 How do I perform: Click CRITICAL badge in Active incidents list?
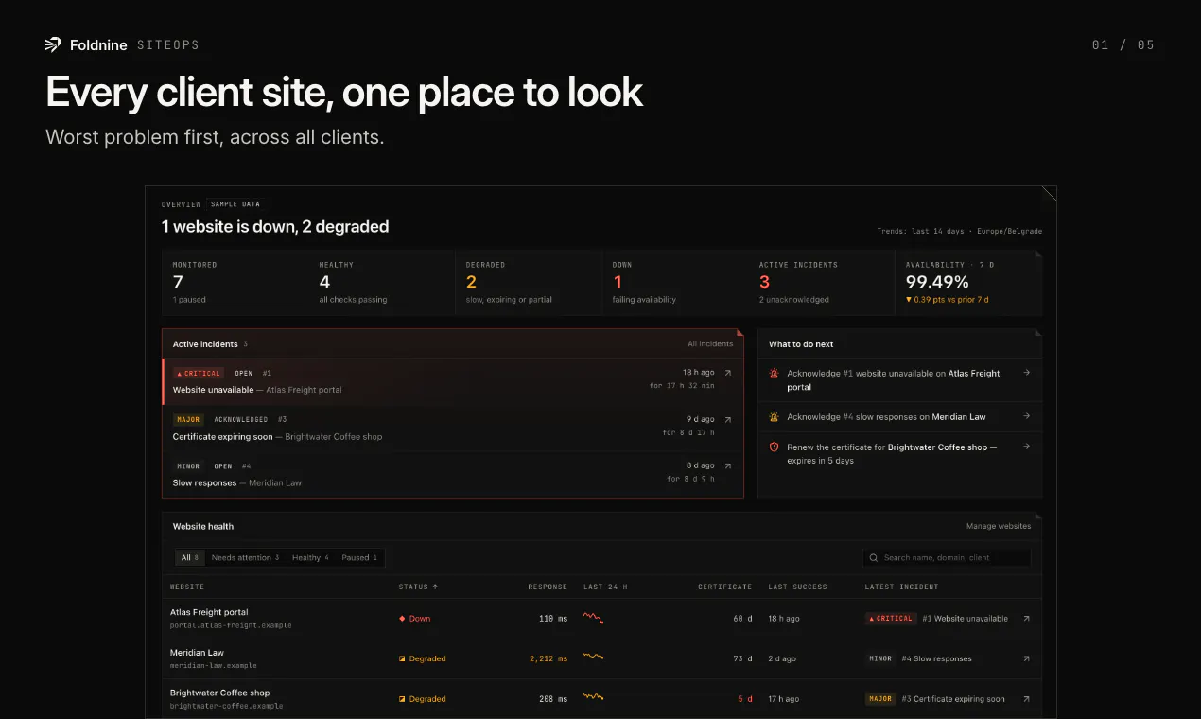tap(199, 373)
